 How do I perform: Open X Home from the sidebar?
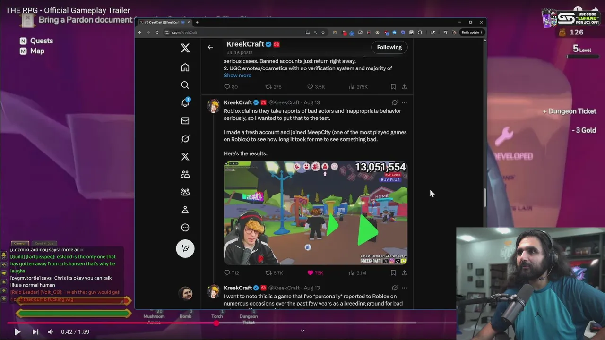coord(185,68)
